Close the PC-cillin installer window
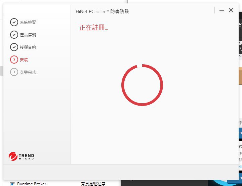242x186 pixels. pos(231,10)
